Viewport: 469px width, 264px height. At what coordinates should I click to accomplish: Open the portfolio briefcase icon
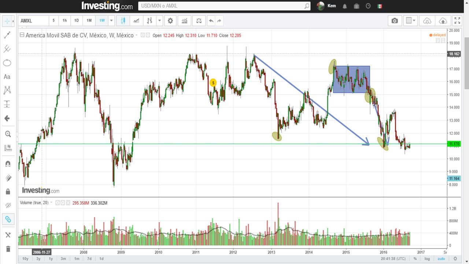click(x=357, y=6)
